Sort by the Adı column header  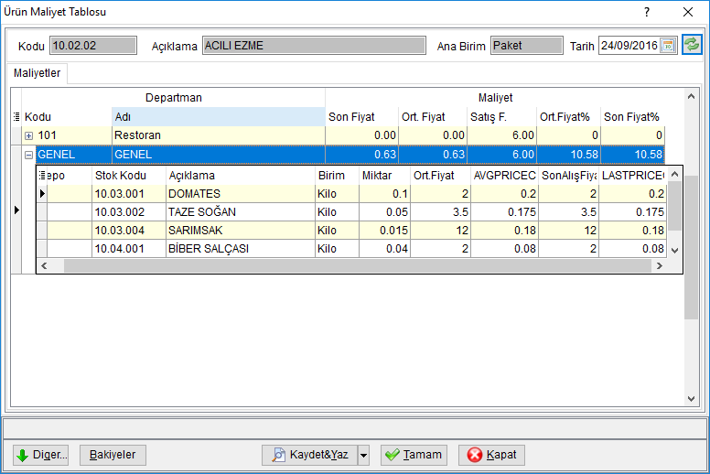pyautogui.click(x=219, y=117)
